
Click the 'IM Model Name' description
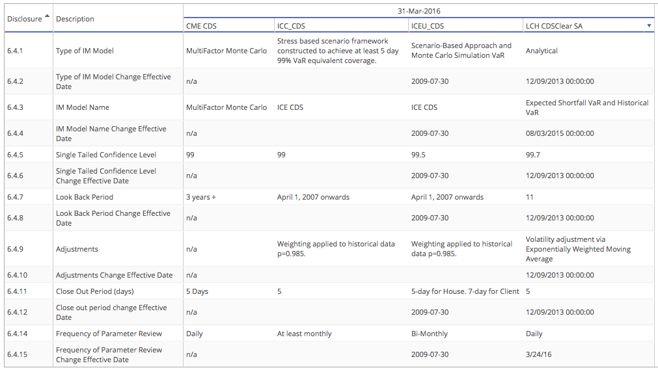click(83, 107)
